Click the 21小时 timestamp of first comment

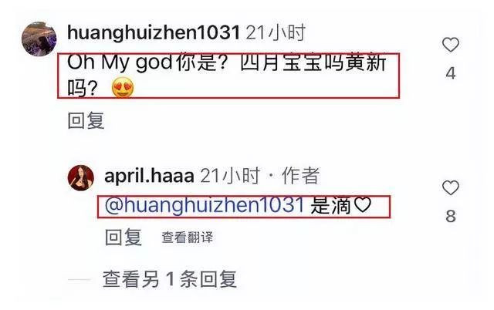point(276,32)
